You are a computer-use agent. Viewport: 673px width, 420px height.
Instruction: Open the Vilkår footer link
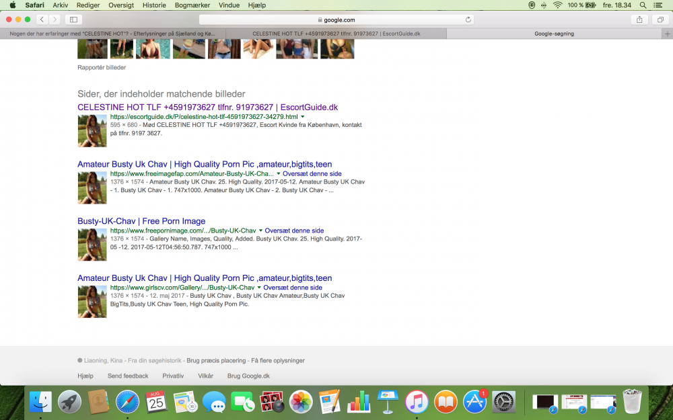coord(205,376)
